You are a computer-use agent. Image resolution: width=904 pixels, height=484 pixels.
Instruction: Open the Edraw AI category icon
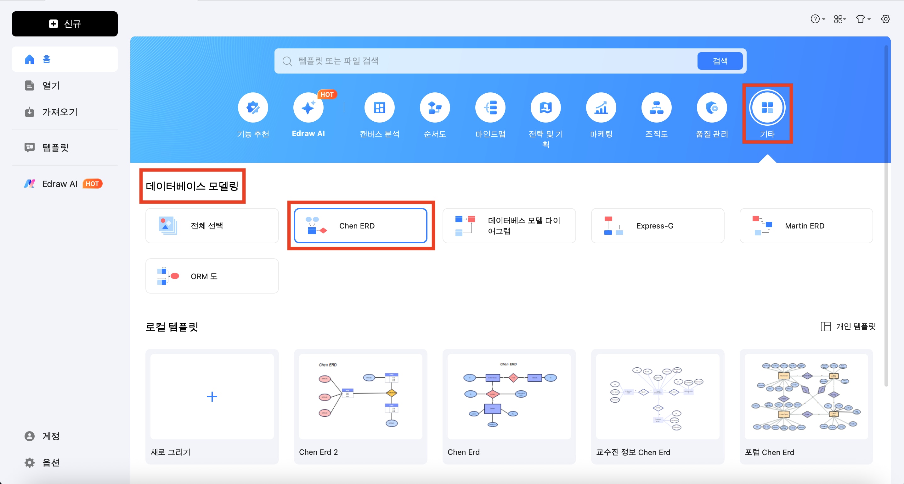click(308, 107)
